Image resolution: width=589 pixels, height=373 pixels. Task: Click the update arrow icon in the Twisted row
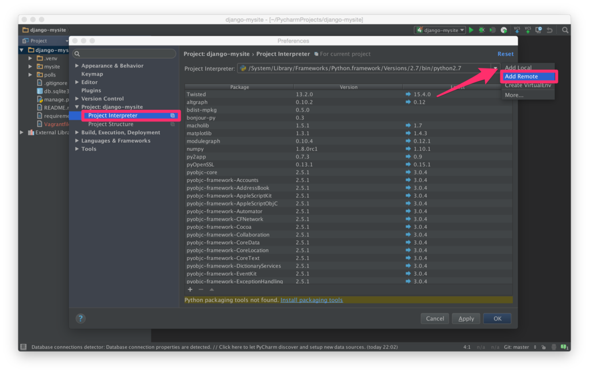pyautogui.click(x=408, y=94)
